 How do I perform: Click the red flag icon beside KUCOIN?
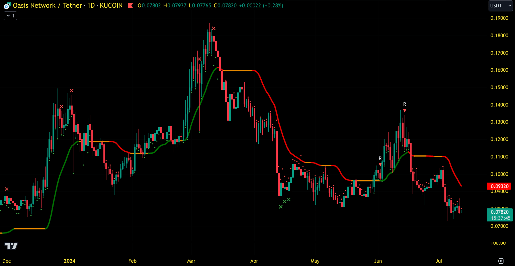click(x=131, y=6)
